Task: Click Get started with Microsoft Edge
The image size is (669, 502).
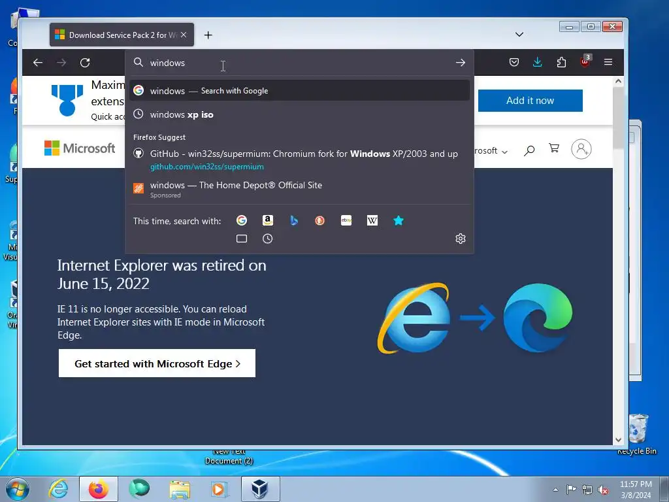Action: [157, 363]
